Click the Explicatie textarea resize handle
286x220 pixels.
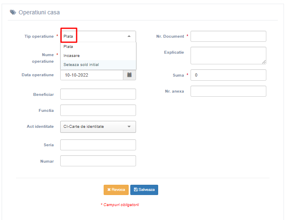(x=264, y=62)
